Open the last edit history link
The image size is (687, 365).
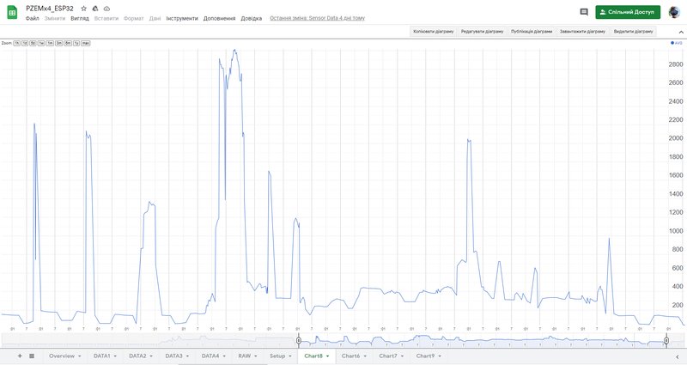click(x=317, y=18)
